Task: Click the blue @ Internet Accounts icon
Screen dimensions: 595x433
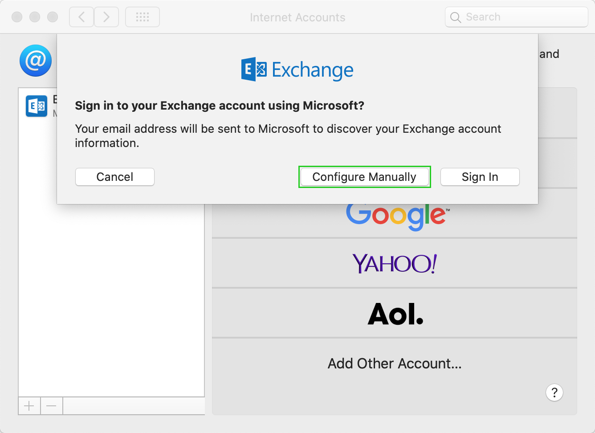Action: click(36, 61)
